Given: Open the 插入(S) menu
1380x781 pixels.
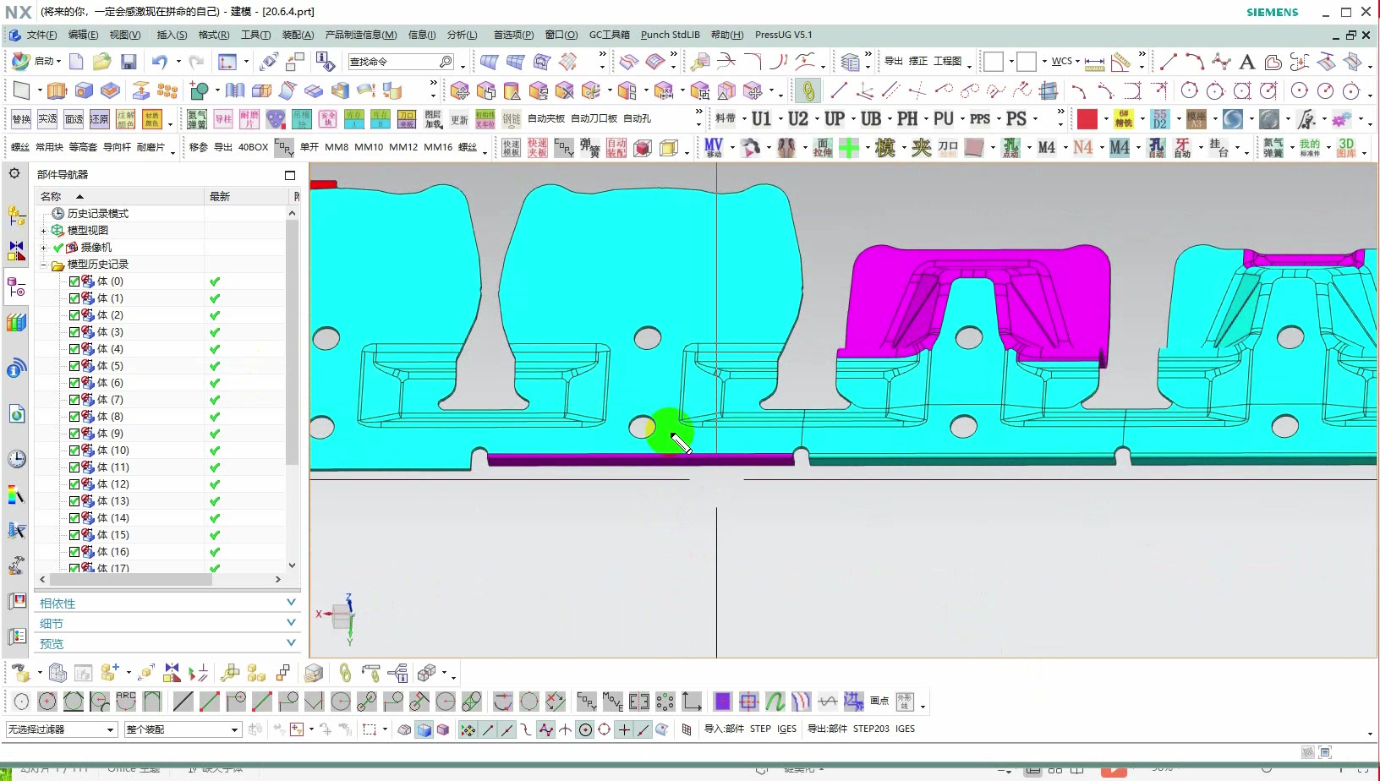Looking at the screenshot, I should (x=172, y=35).
